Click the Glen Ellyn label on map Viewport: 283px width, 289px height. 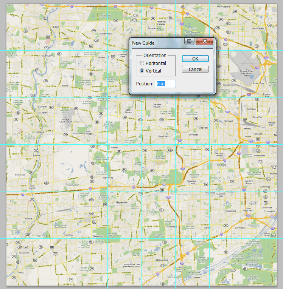(163, 136)
